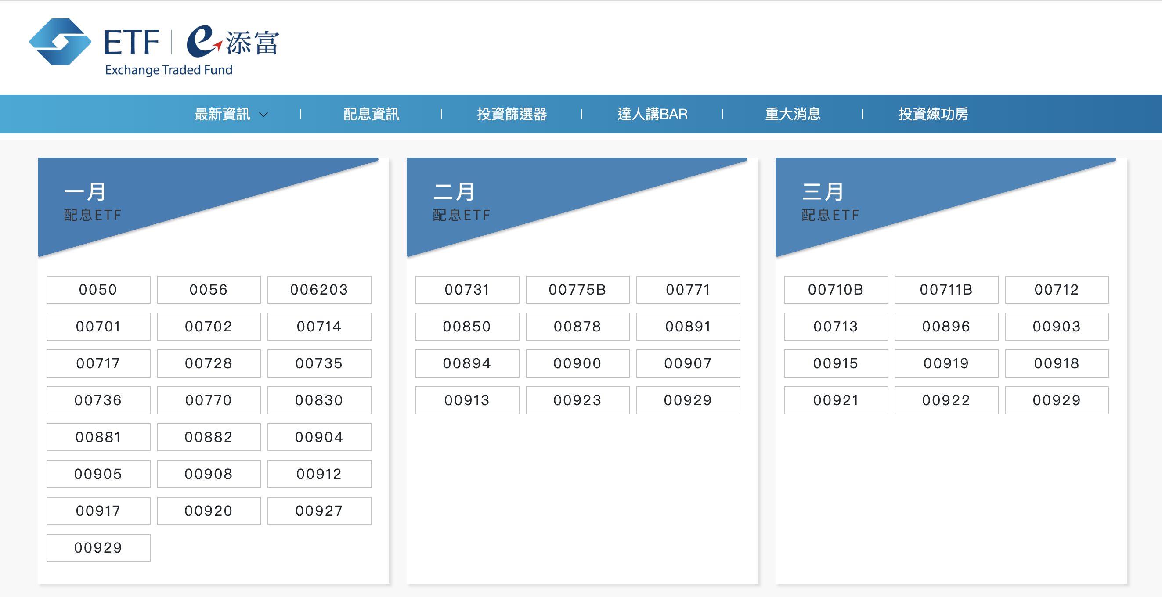The width and height of the screenshot is (1162, 597).
Task: Select ETF 00920
Action: 209,511
